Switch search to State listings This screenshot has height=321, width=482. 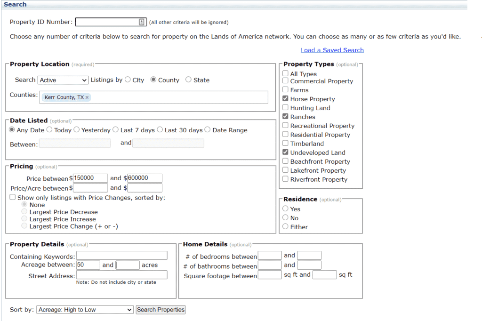point(187,80)
